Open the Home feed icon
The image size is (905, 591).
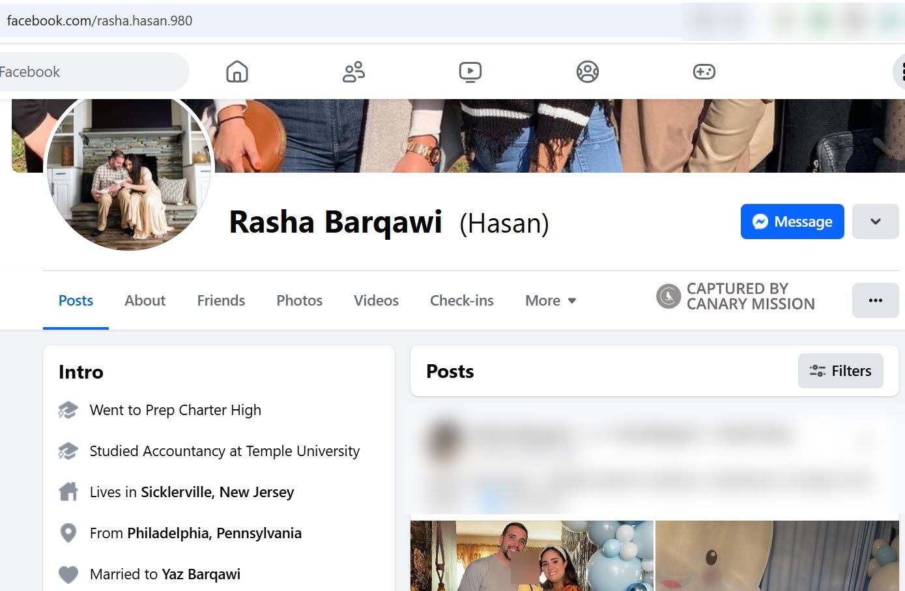tap(237, 72)
